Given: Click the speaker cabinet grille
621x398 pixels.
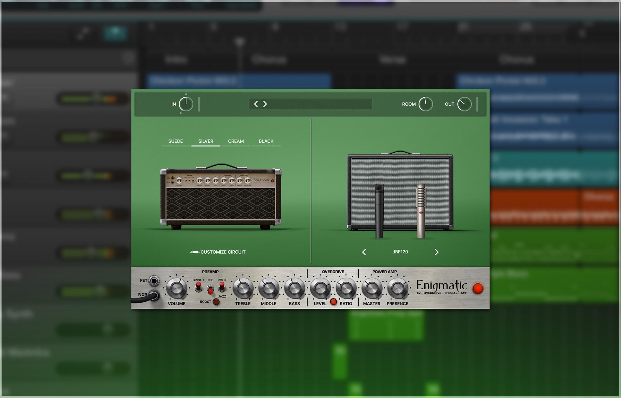Looking at the screenshot, I should click(x=400, y=192).
